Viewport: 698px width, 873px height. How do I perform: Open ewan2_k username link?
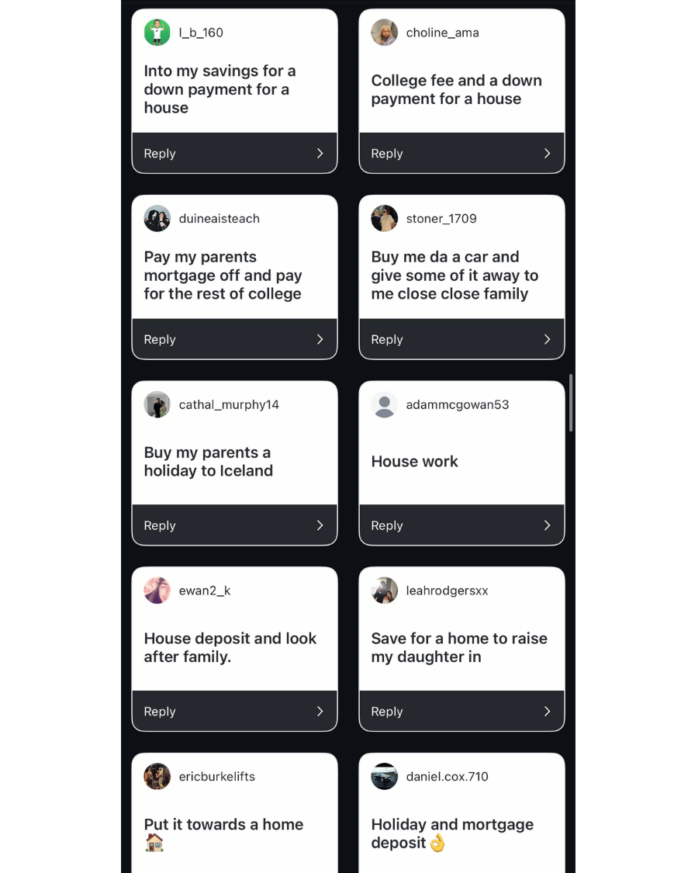point(205,591)
